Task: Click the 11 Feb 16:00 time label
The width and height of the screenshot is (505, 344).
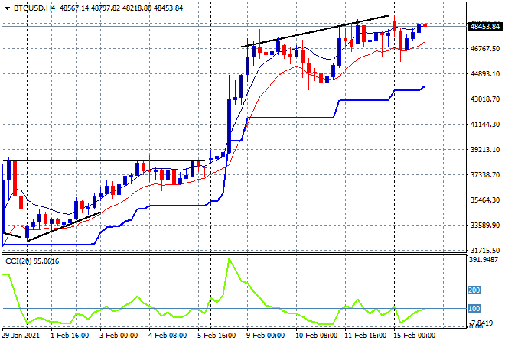Action: pos(366,336)
